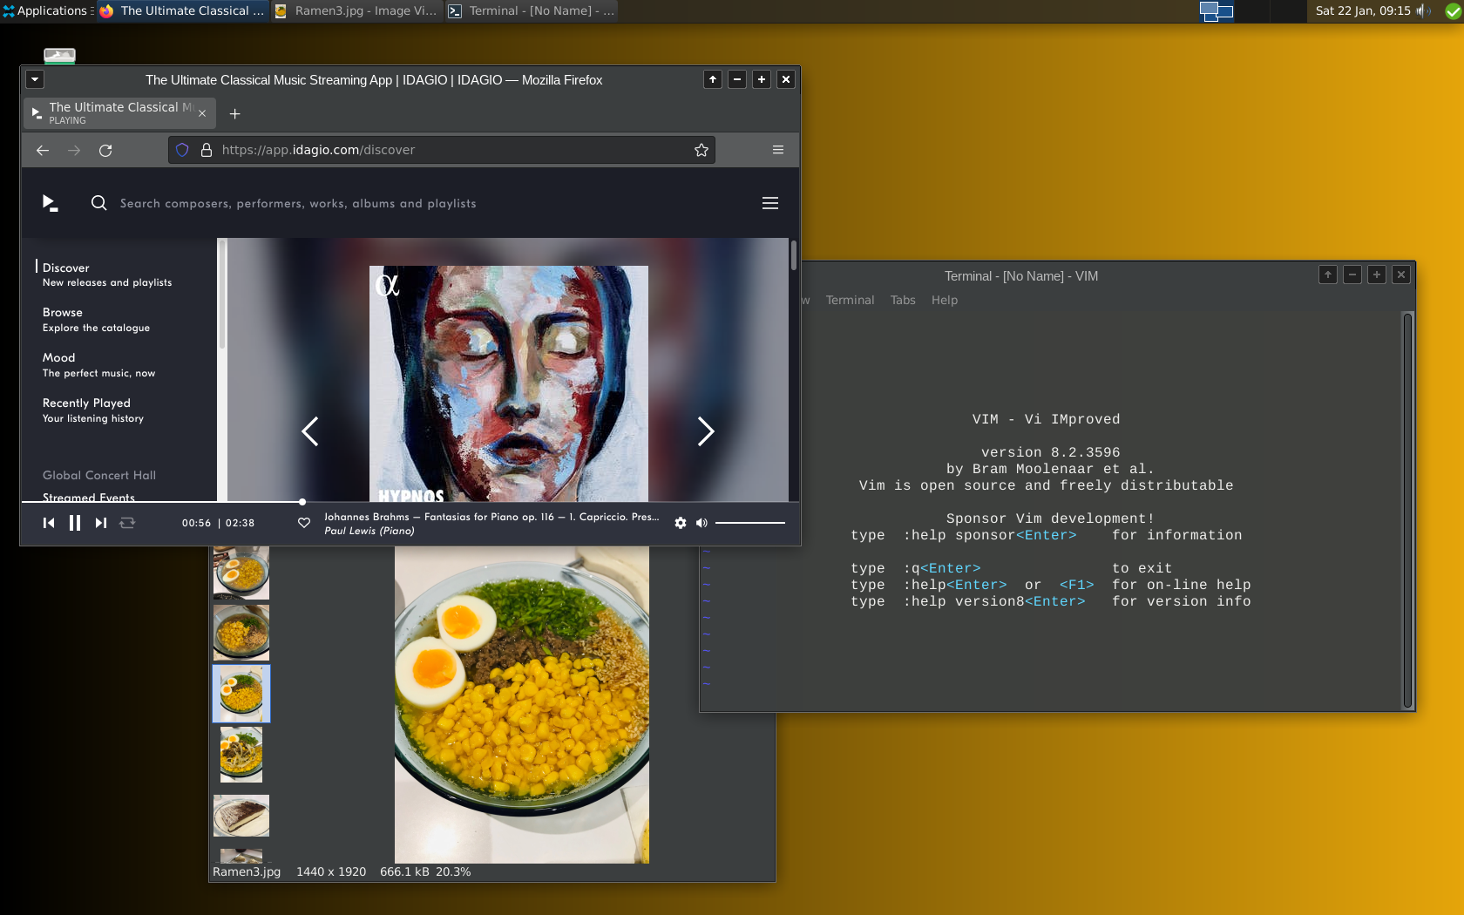Go back to the previous track
Viewport: 1464px width, 915px height.
49,523
